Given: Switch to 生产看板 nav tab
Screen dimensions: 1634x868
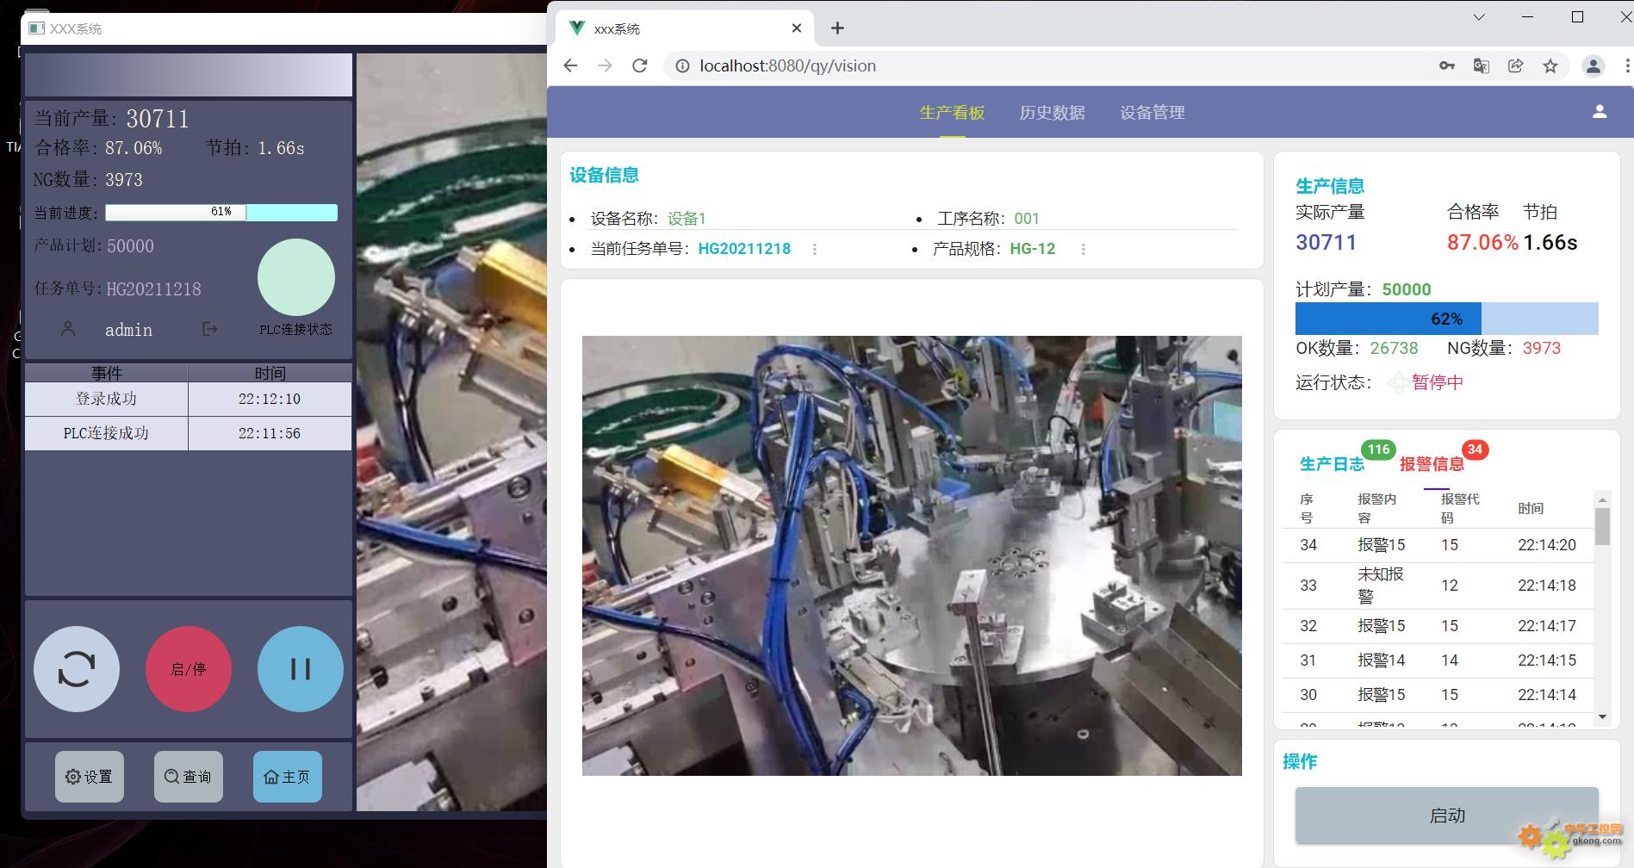Looking at the screenshot, I should coord(952,113).
